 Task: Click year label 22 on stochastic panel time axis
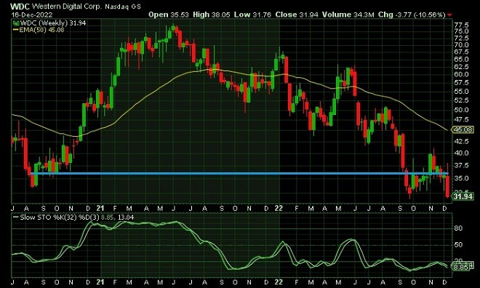click(x=279, y=282)
